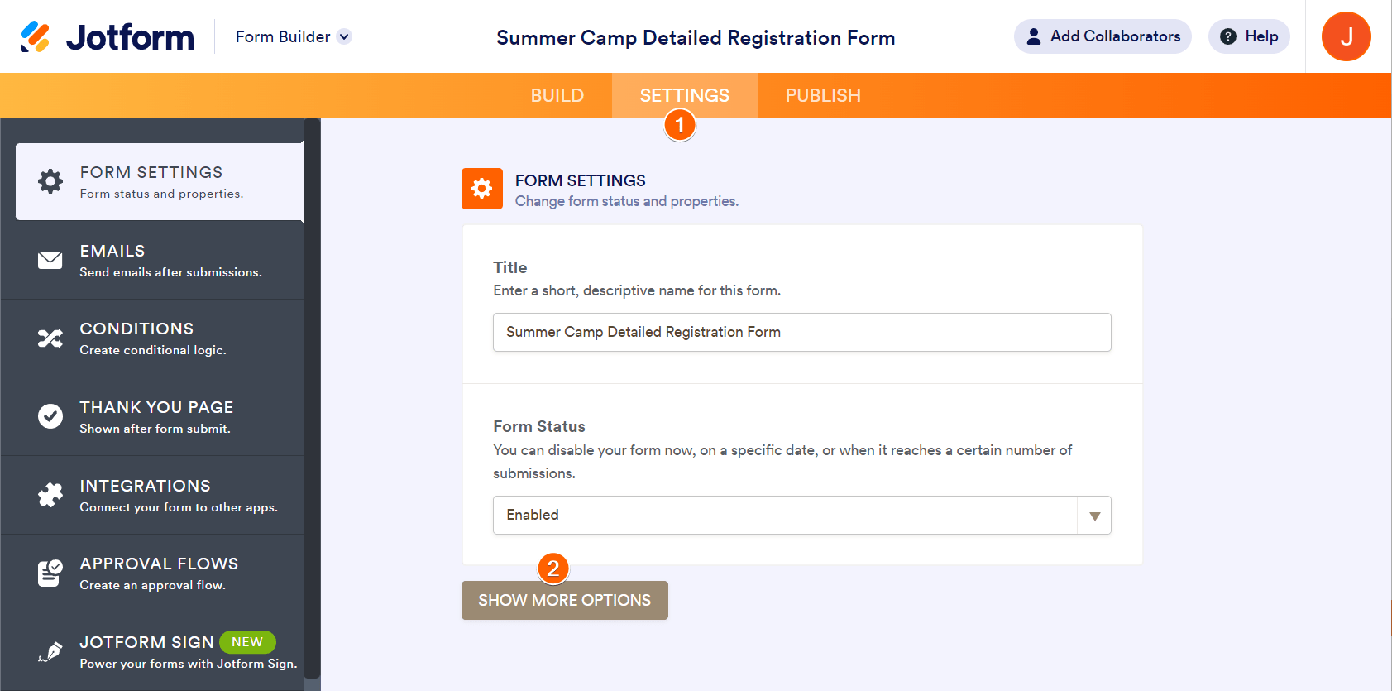Viewport: 1392px width, 691px height.
Task: Switch to the Publish tab
Action: point(823,96)
